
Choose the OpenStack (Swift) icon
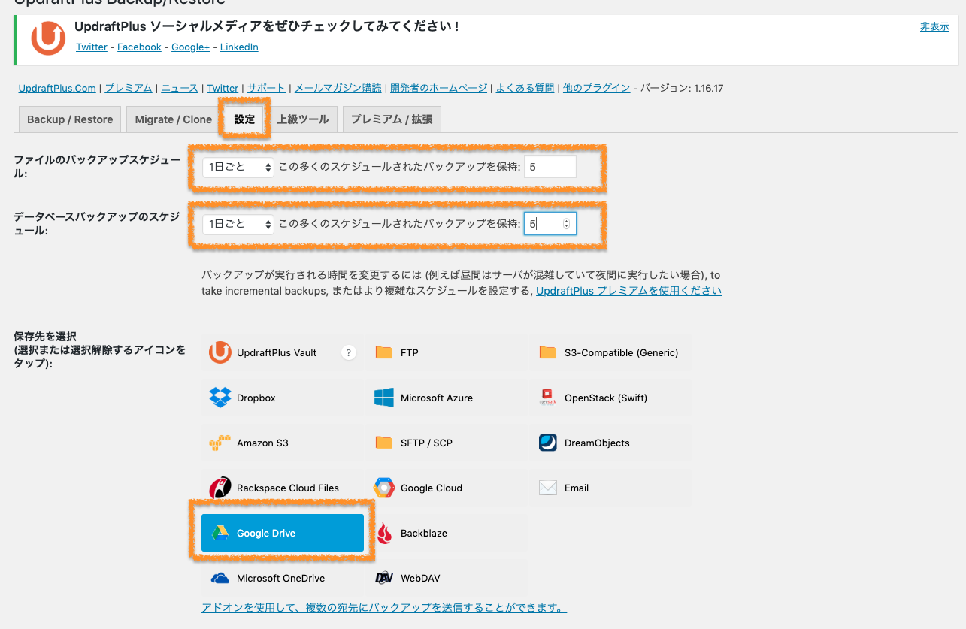(548, 398)
